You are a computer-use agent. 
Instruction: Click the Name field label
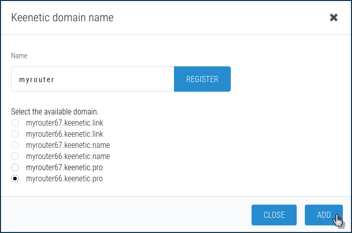point(19,56)
